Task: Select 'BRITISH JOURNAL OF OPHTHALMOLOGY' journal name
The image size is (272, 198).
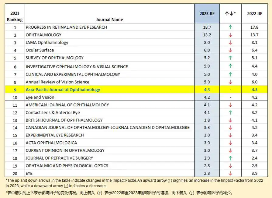Action: click(64, 120)
